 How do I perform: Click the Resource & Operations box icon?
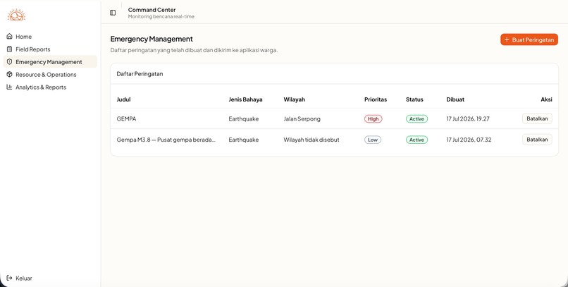[9, 74]
